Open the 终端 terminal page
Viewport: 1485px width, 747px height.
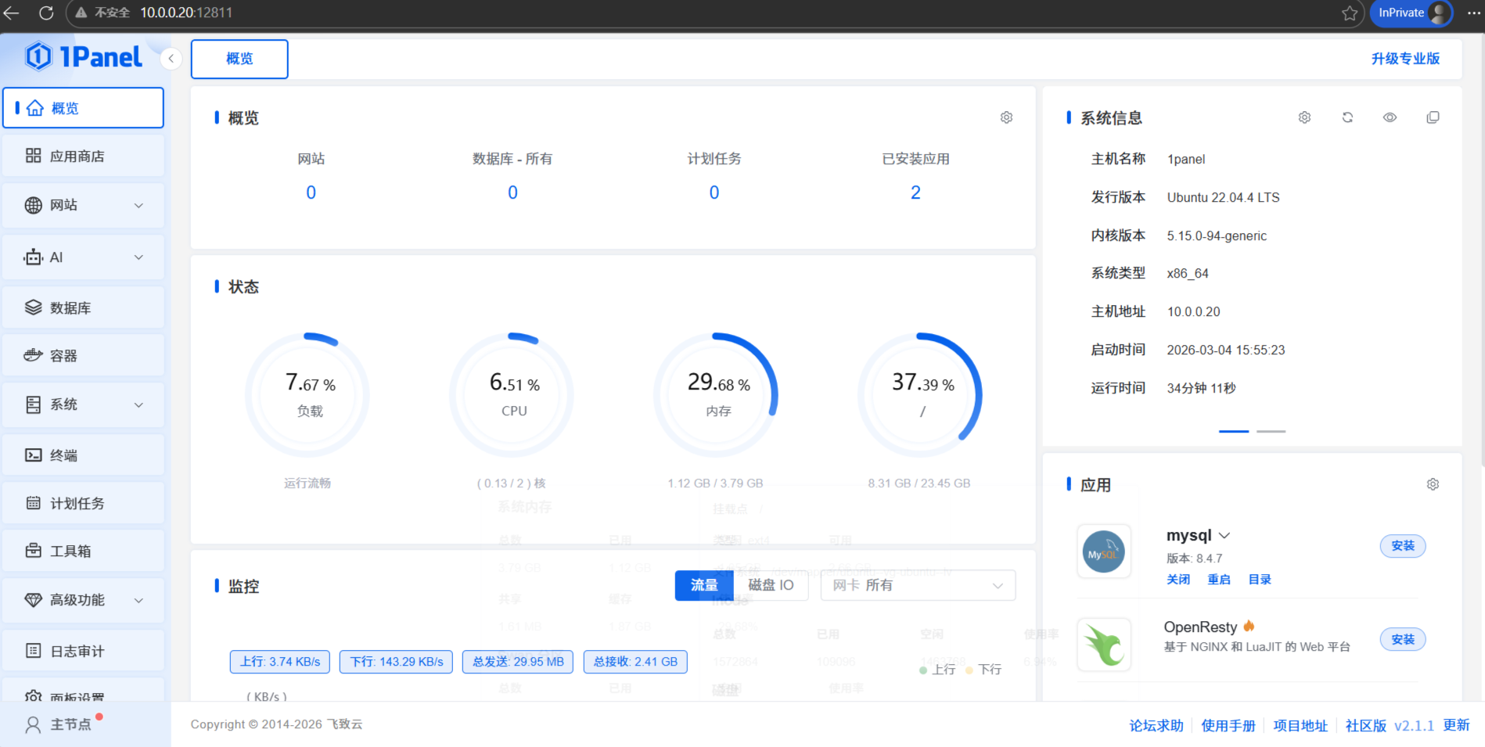point(83,455)
